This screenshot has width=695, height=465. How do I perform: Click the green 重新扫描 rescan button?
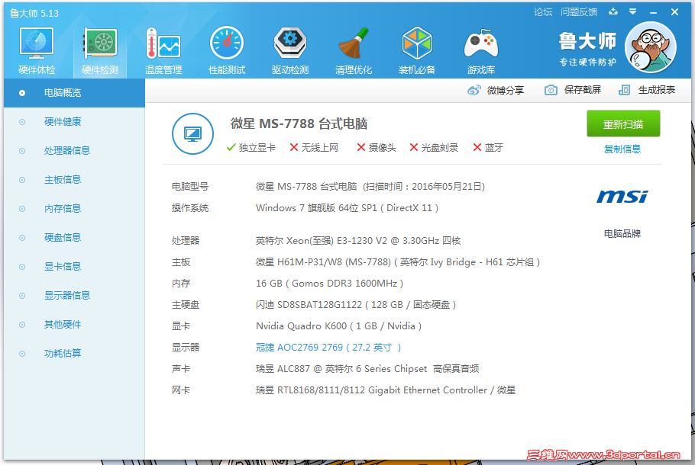(x=623, y=123)
